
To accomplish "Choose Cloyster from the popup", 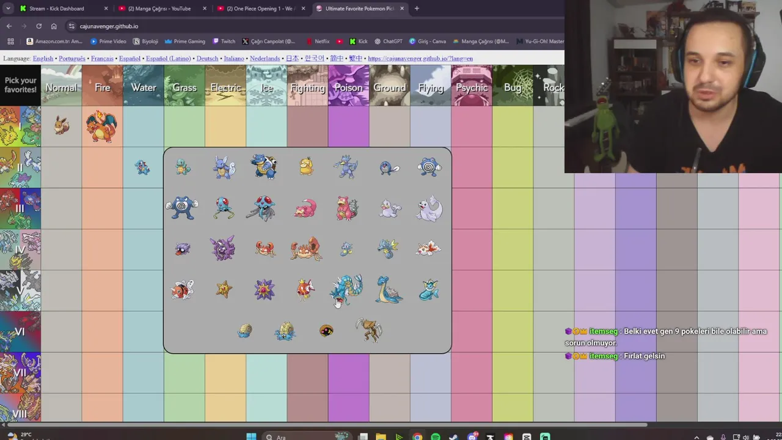I will point(223,249).
